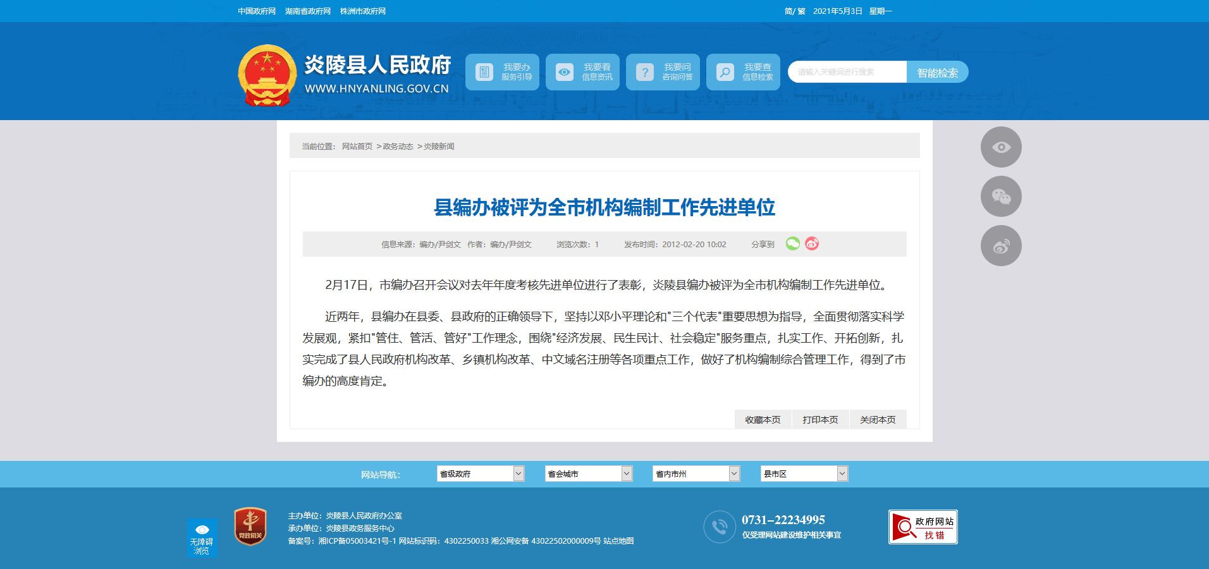Click the 打印本页 button
This screenshot has width=1209, height=569.
pos(820,420)
